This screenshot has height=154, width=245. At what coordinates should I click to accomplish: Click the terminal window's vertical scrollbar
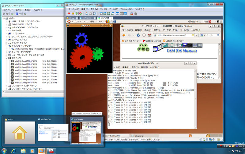tap(195, 99)
